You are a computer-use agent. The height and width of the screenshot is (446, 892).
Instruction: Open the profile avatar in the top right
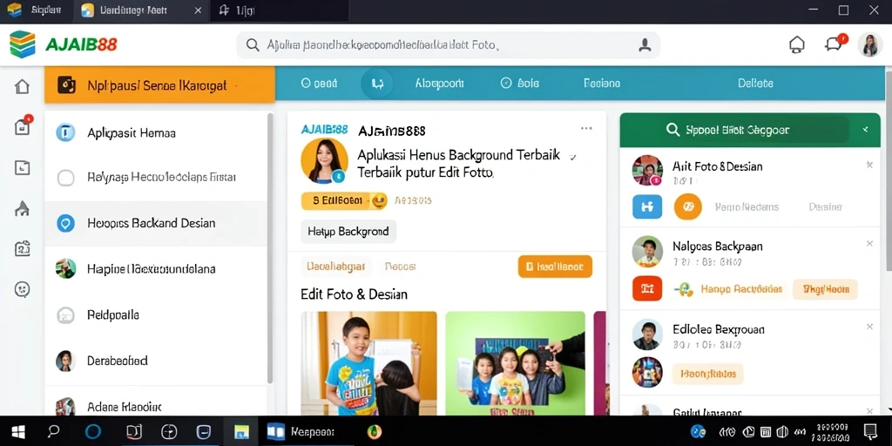870,45
